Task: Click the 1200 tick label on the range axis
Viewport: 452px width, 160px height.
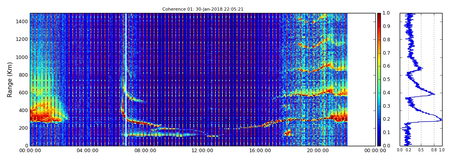Action: pos(22,39)
